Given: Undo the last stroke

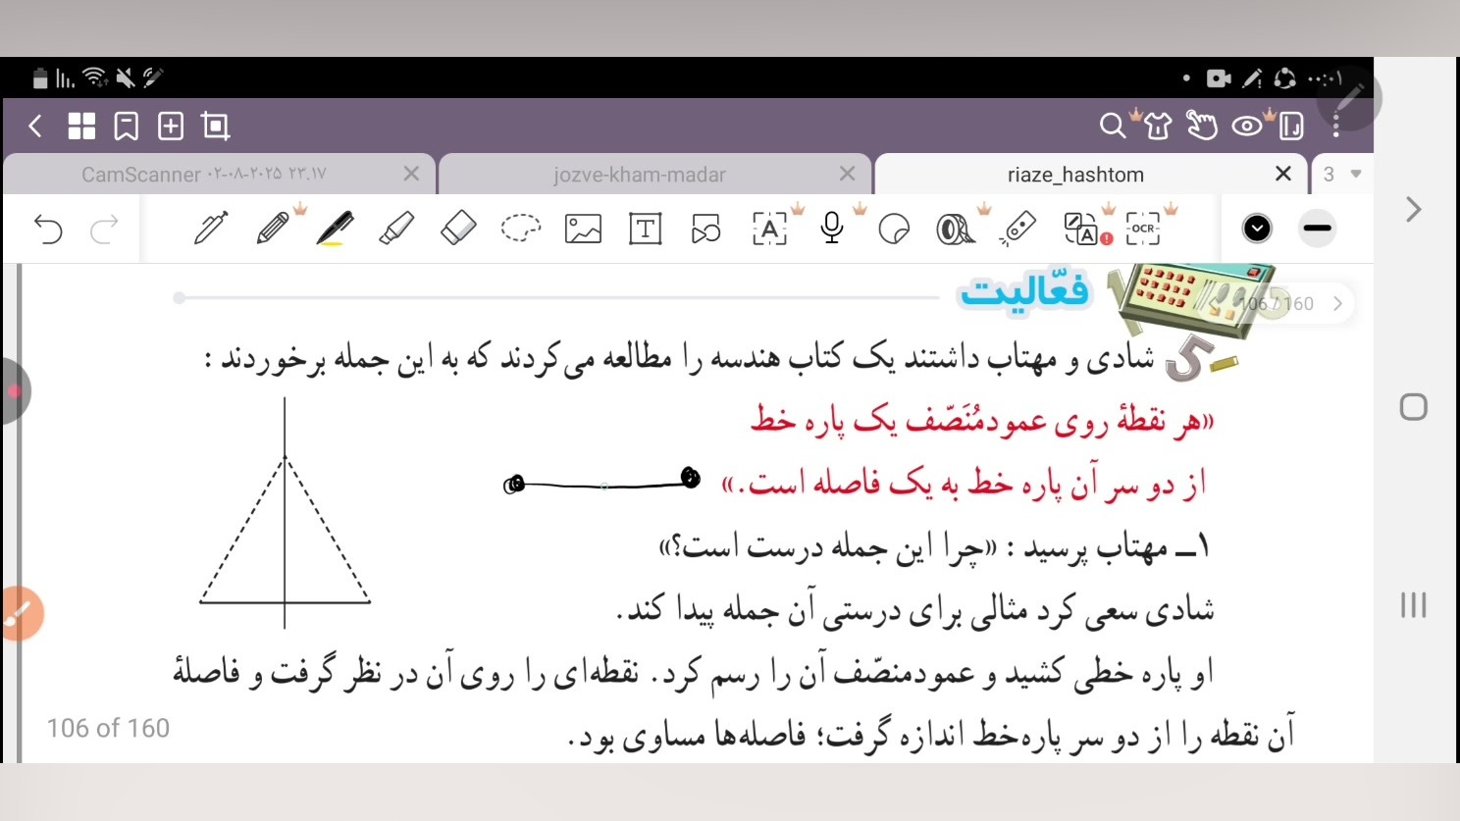Looking at the screenshot, I should pyautogui.click(x=48, y=230).
